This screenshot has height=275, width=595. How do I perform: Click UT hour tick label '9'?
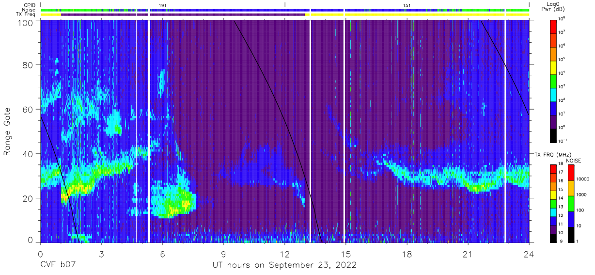(x=223, y=254)
